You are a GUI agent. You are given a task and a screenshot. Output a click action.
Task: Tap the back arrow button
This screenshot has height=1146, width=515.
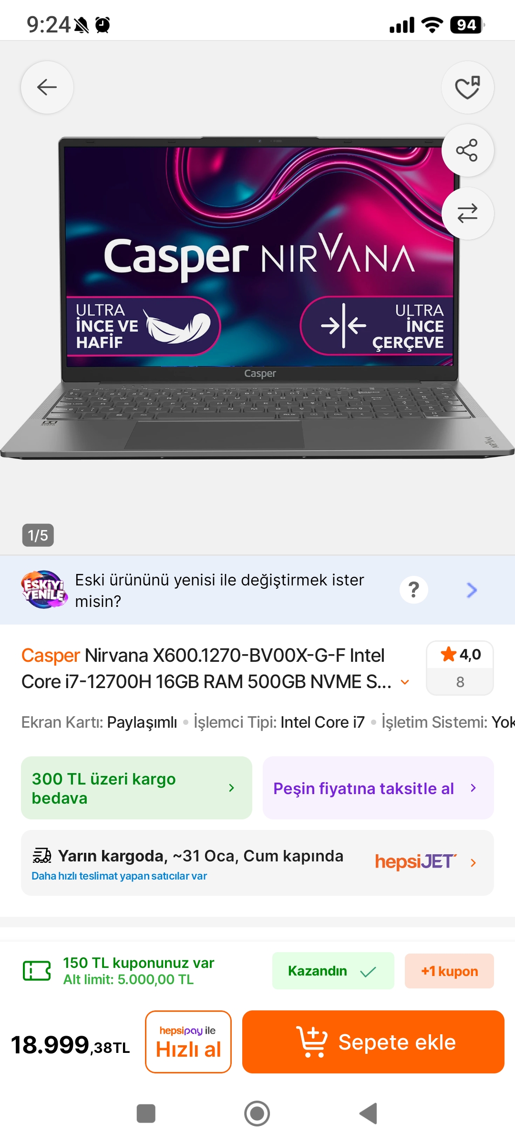click(x=47, y=87)
